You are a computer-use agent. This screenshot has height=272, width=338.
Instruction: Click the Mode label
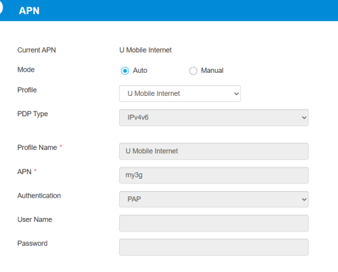click(x=26, y=70)
